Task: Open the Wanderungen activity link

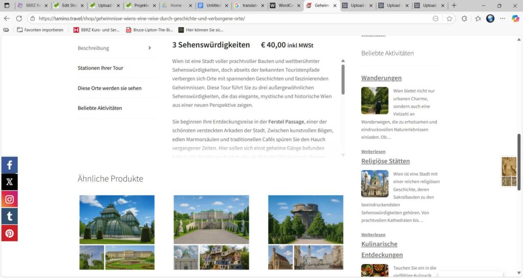Action: pyautogui.click(x=381, y=78)
